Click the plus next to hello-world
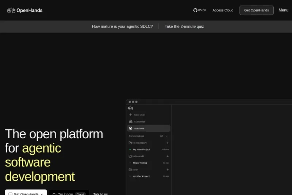 click(168, 156)
